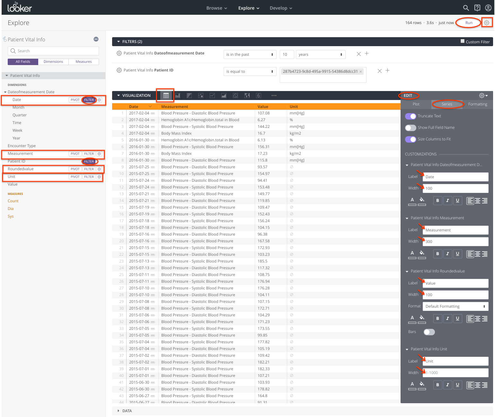
Task: Switch to the Formatting tab
Action: click(x=477, y=104)
